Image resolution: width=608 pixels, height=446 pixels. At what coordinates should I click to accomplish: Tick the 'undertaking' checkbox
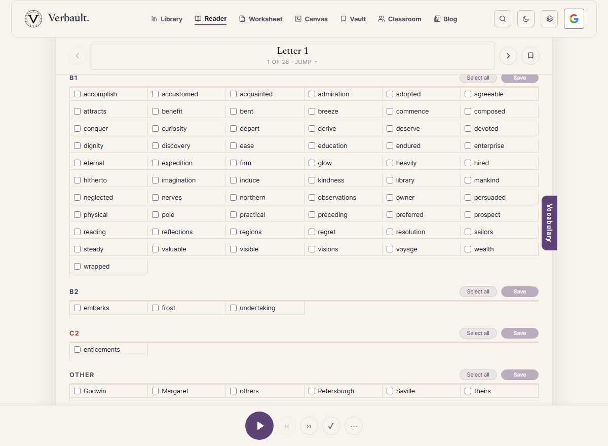tap(234, 308)
